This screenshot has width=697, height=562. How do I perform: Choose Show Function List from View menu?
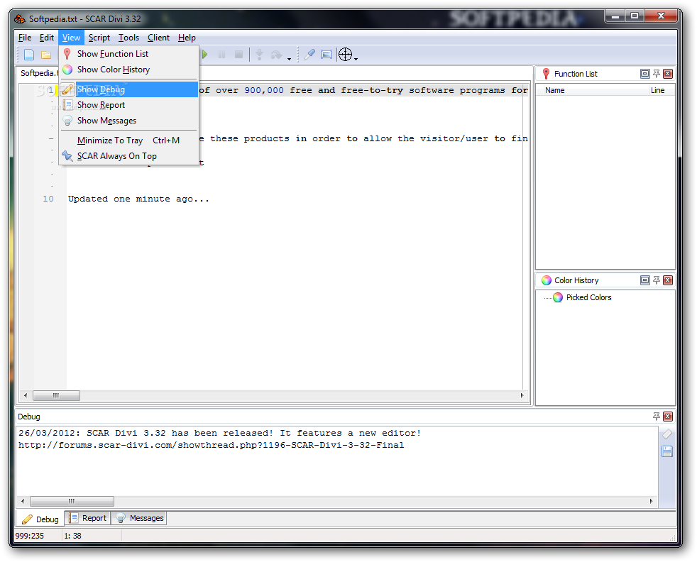(x=129, y=54)
